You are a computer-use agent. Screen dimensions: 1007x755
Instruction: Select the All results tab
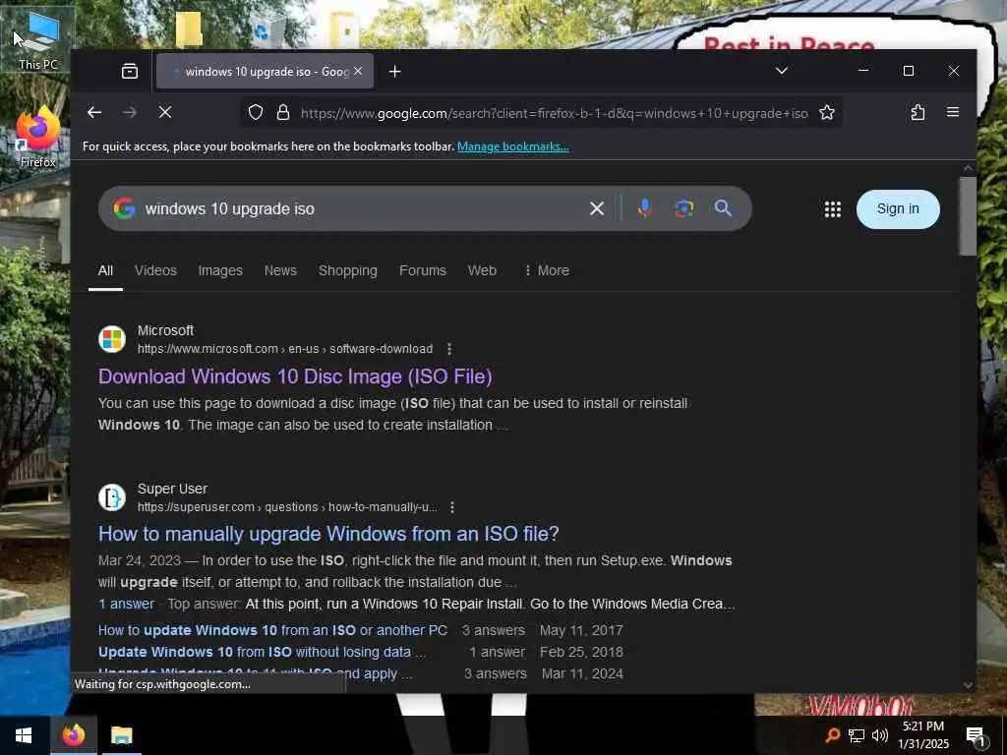click(105, 271)
